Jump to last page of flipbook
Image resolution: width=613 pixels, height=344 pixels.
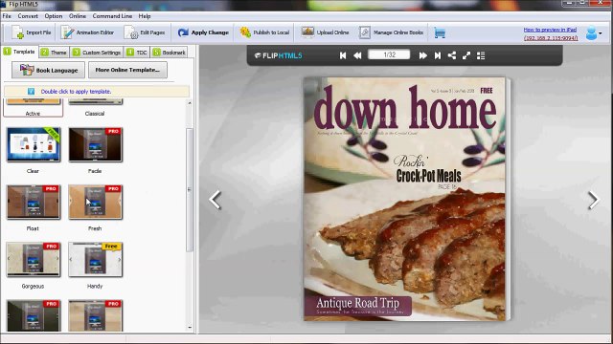[x=438, y=55]
